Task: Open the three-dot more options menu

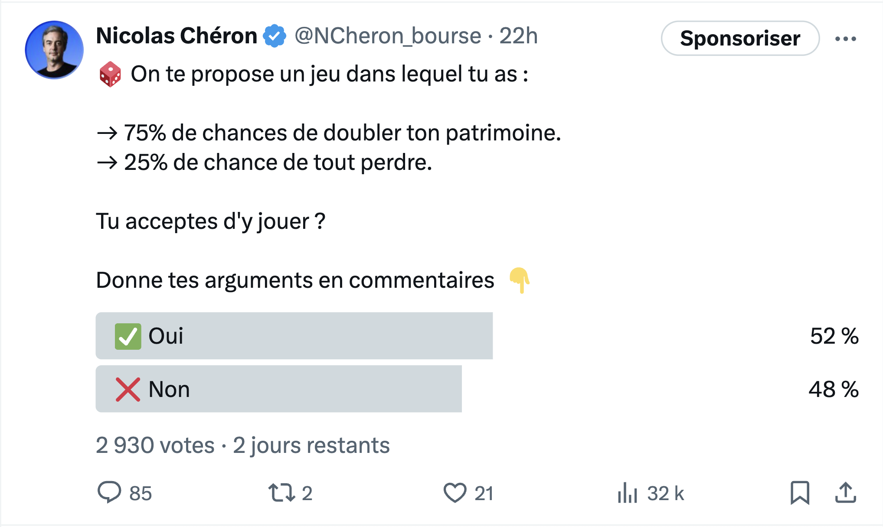Action: click(846, 39)
